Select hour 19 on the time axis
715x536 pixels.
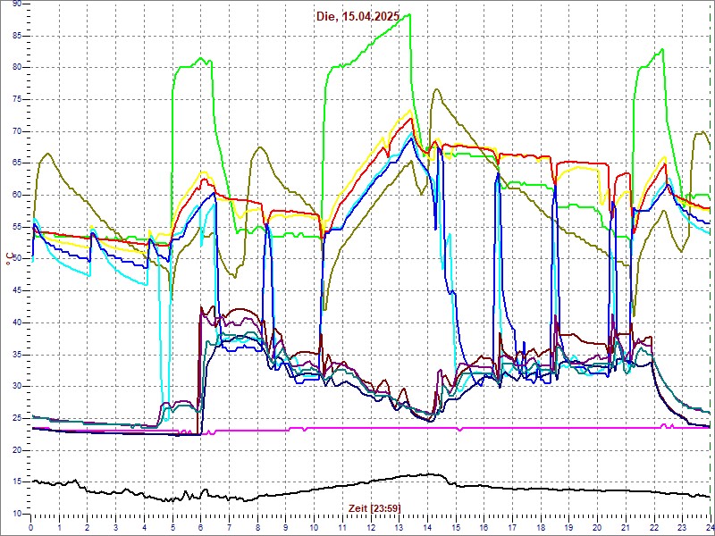tap(569, 527)
